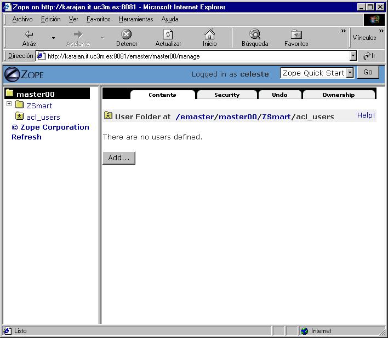Open the ZSmart link in tree

pyautogui.click(x=39, y=106)
